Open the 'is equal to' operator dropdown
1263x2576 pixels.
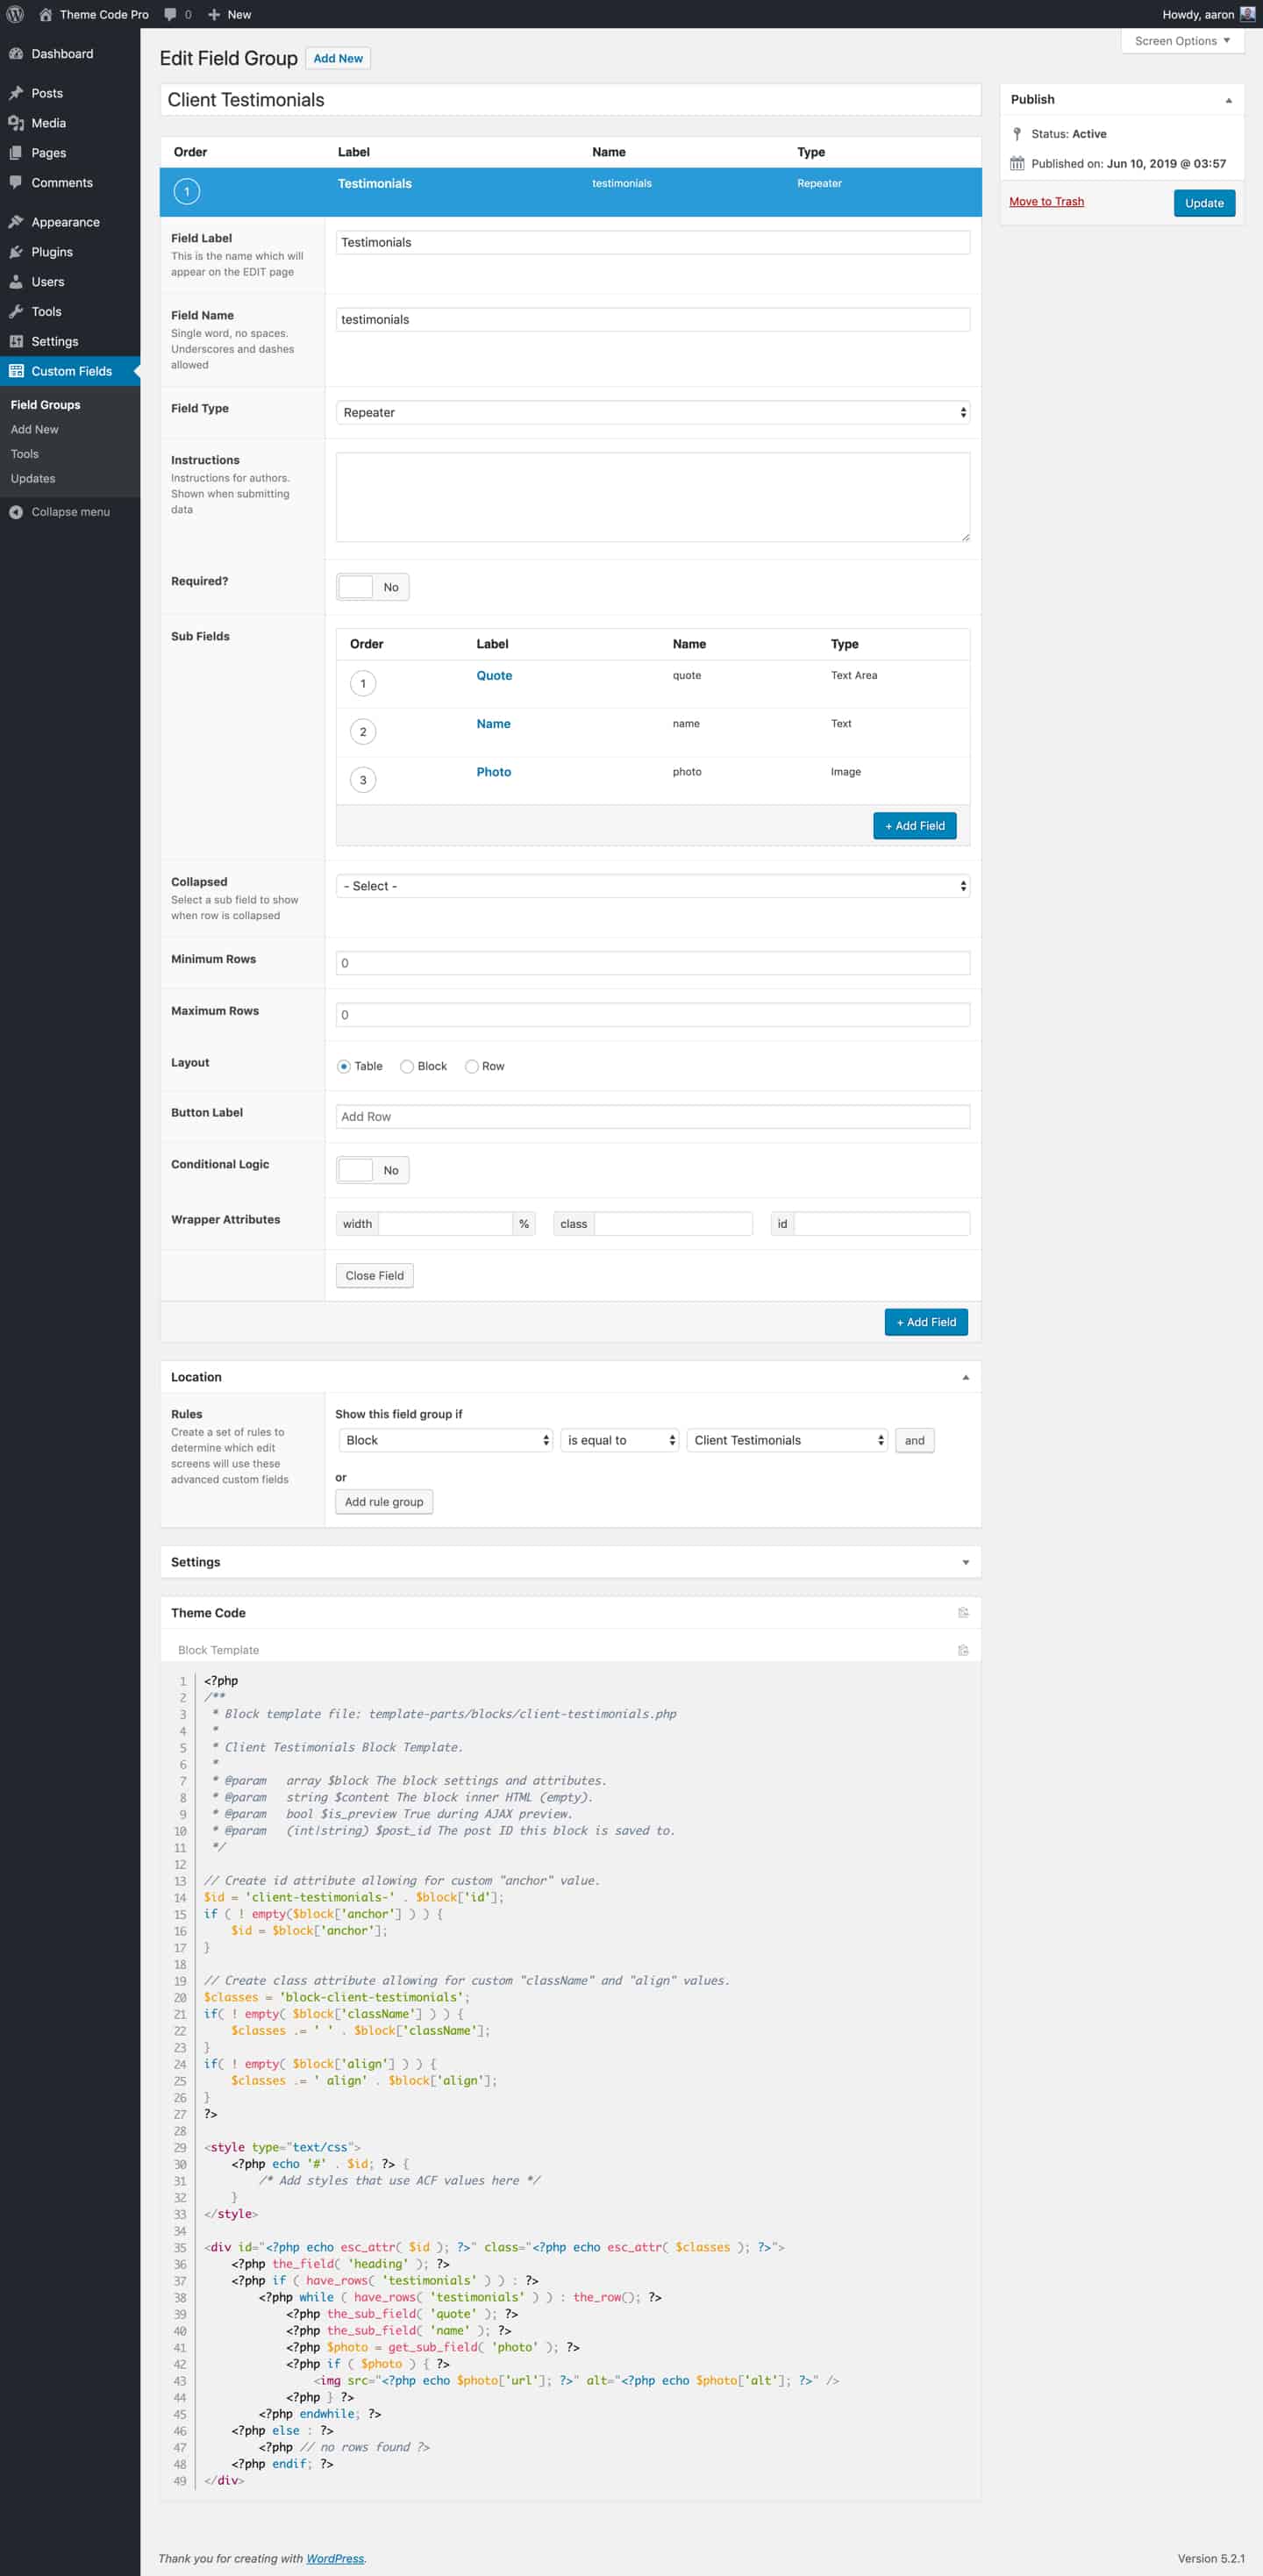coord(620,1440)
